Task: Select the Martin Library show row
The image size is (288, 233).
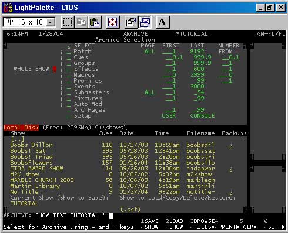Action: tap(125, 186)
